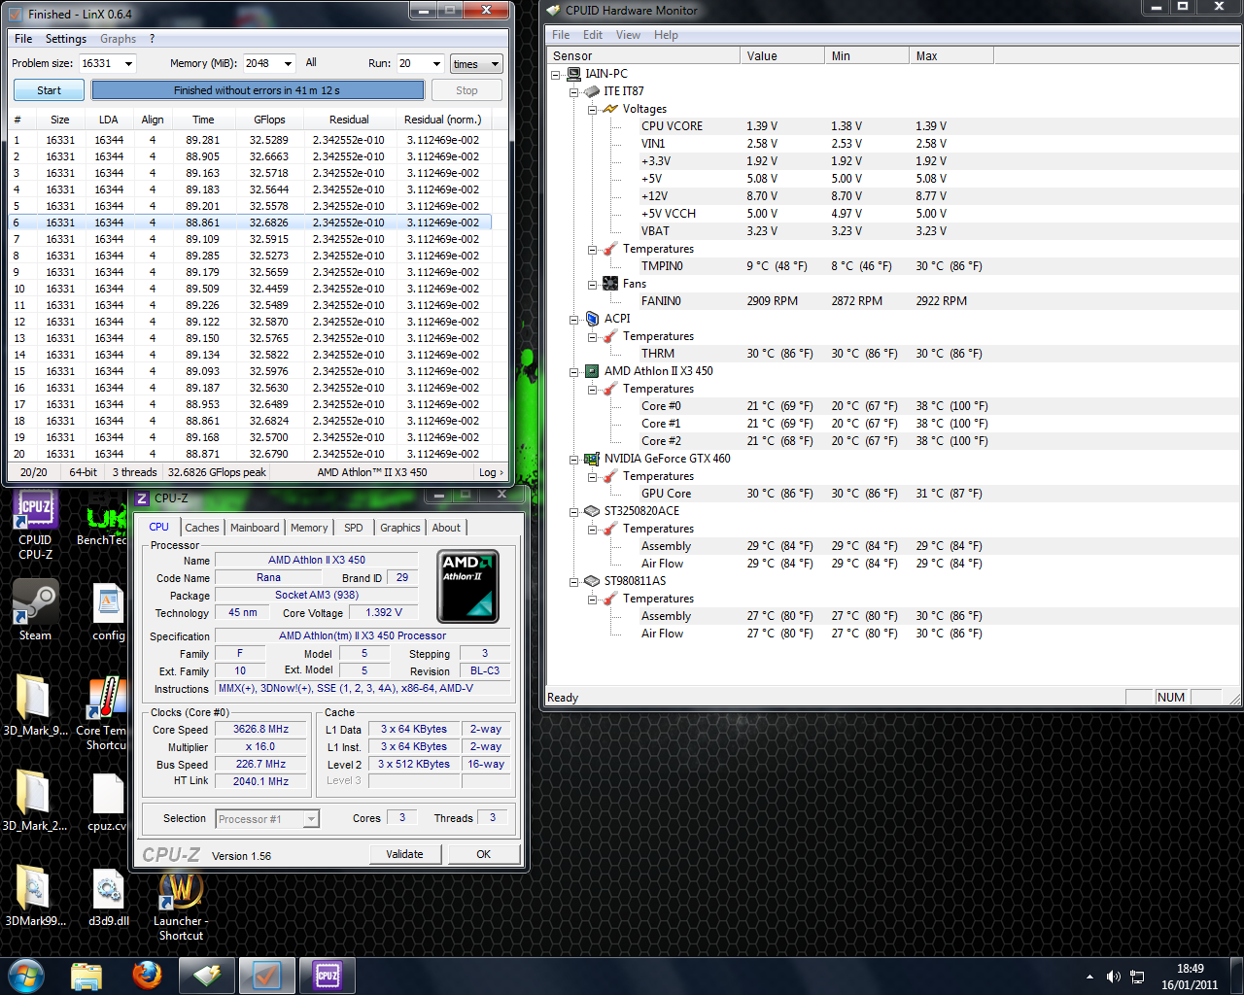Click the Validate button in CPU-Z
This screenshot has height=995, width=1244.
404,854
